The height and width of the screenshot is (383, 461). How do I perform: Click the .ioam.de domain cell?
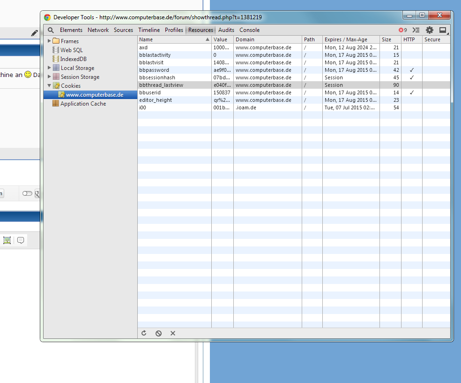[268, 107]
